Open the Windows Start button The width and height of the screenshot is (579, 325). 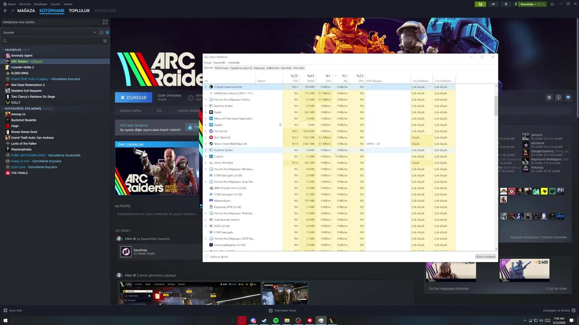pos(5,320)
